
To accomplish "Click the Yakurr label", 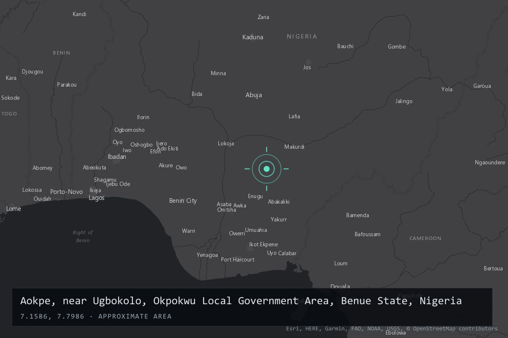I will pos(279,220).
